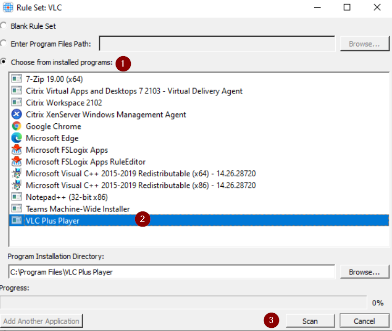Viewport: 392px width, 331px height.
Task: Click the Microsoft Edge icon
Action: 16,138
